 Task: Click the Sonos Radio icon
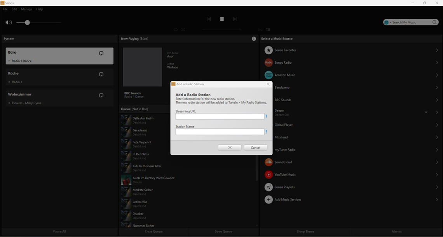269,62
